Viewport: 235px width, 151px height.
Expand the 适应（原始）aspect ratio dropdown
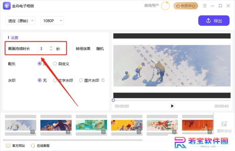(x=20, y=21)
